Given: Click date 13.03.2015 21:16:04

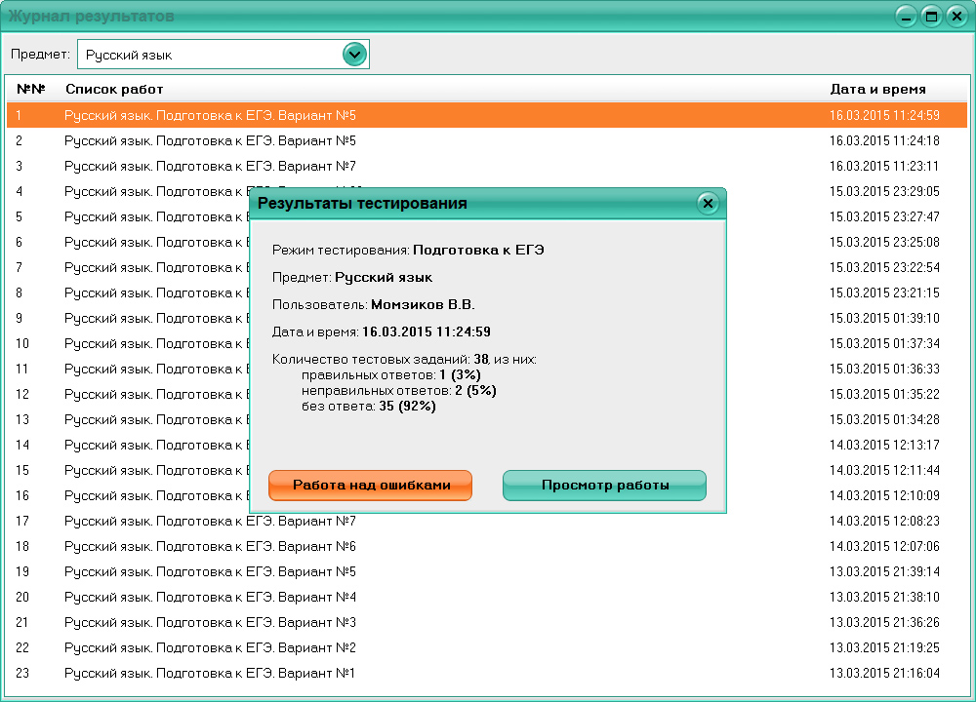Looking at the screenshot, I should click(x=884, y=673).
